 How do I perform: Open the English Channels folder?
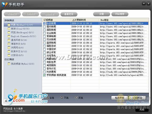[22, 36]
